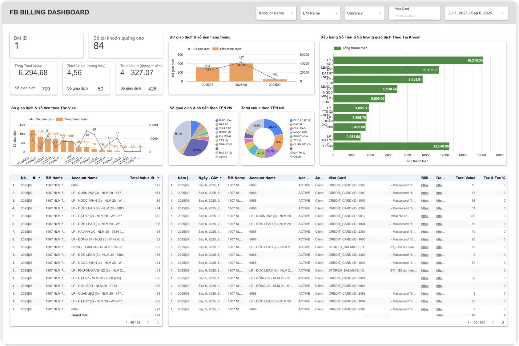Click sort arrow beside left Total Value header
Image resolution: width=519 pixels, height=346 pixels.
[158, 178]
